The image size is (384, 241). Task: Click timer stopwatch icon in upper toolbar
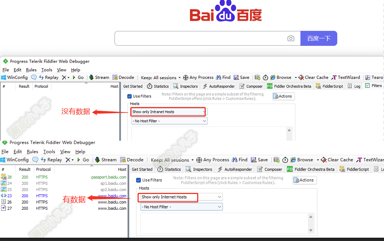[x=266, y=78]
